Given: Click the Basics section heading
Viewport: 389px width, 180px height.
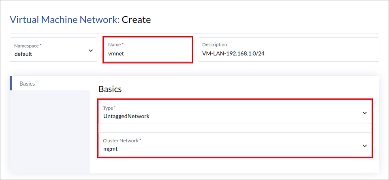Looking at the screenshot, I should tap(110, 89).
